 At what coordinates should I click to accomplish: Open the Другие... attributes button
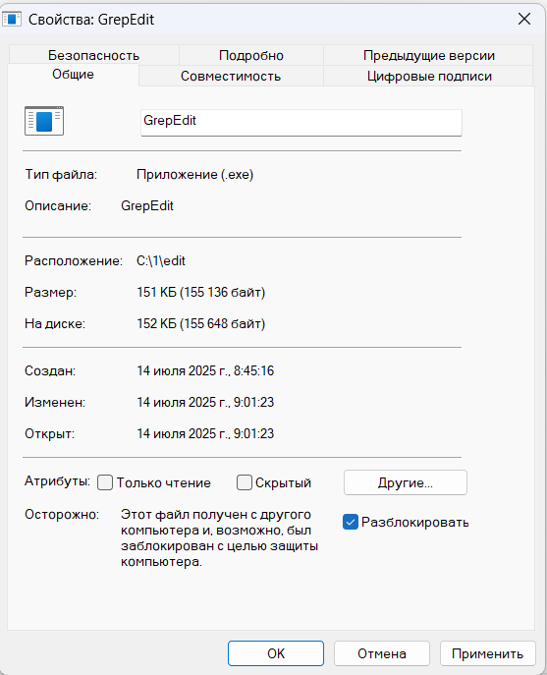(x=406, y=482)
